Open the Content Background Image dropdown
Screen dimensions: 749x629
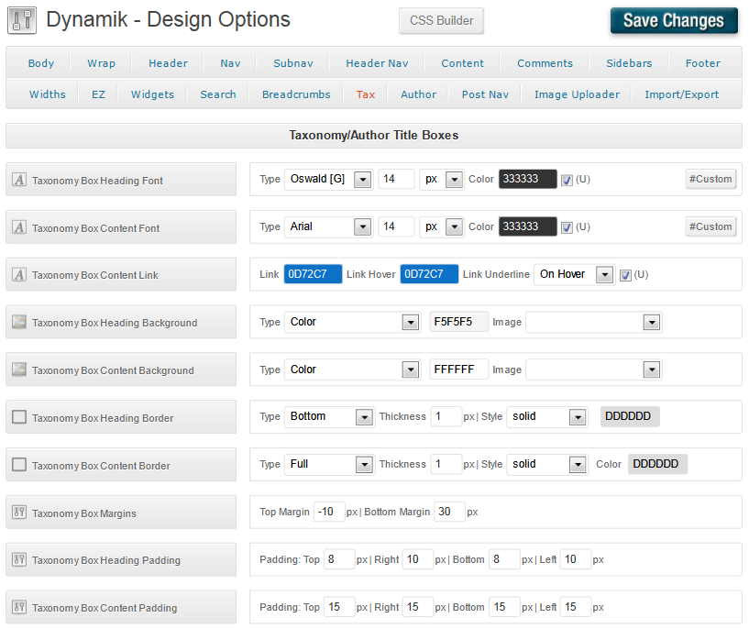594,370
